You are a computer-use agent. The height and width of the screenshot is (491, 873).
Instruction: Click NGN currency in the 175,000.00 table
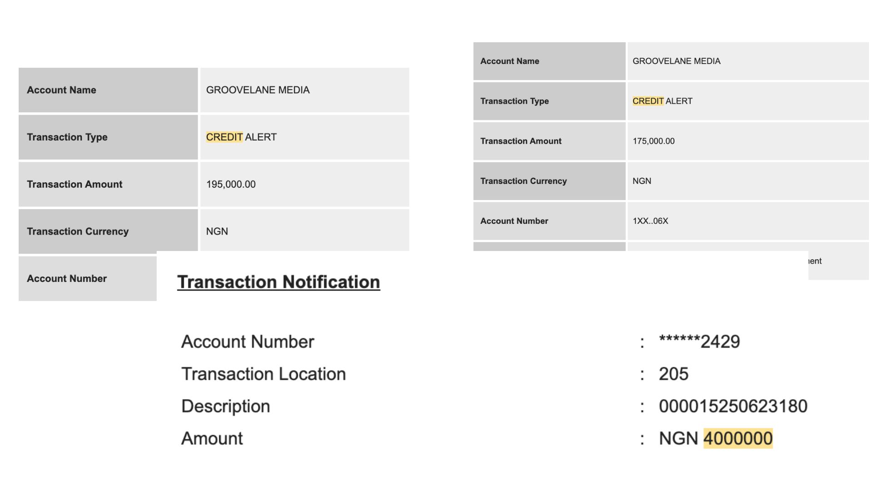tap(642, 181)
